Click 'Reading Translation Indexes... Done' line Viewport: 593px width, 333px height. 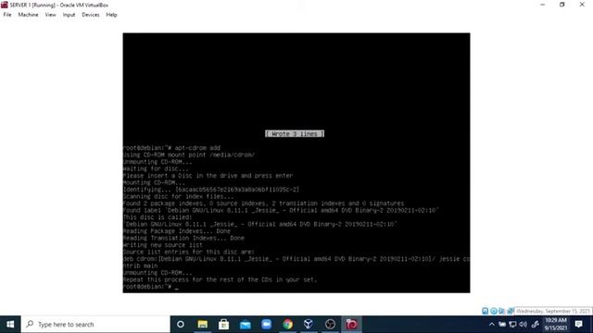[183, 238]
